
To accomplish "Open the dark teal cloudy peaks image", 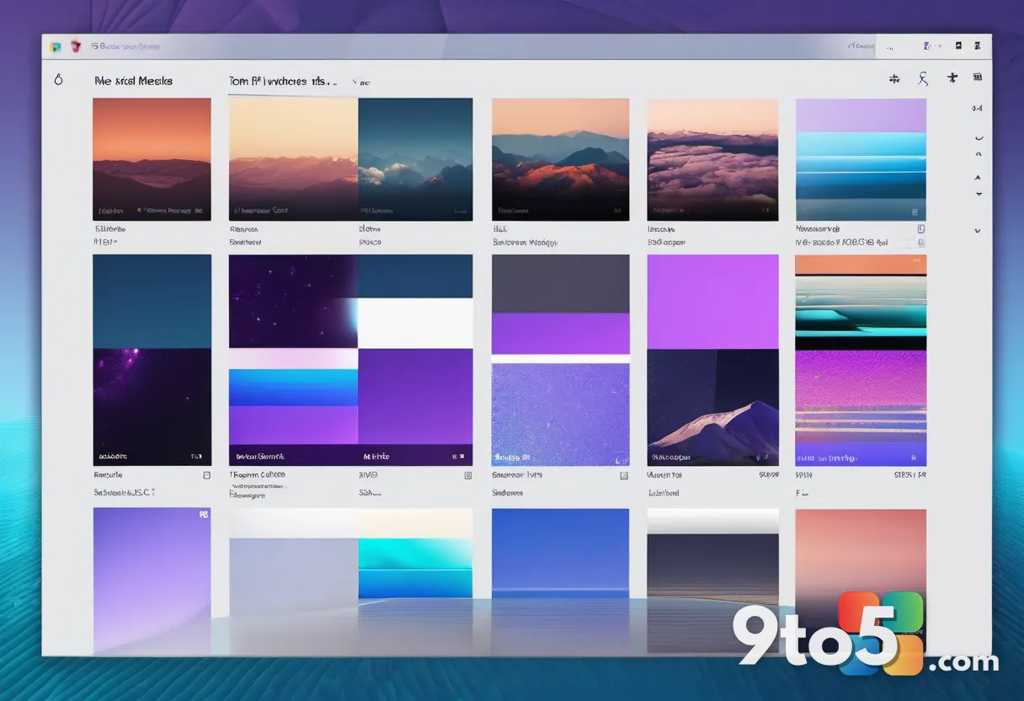I will [x=415, y=159].
